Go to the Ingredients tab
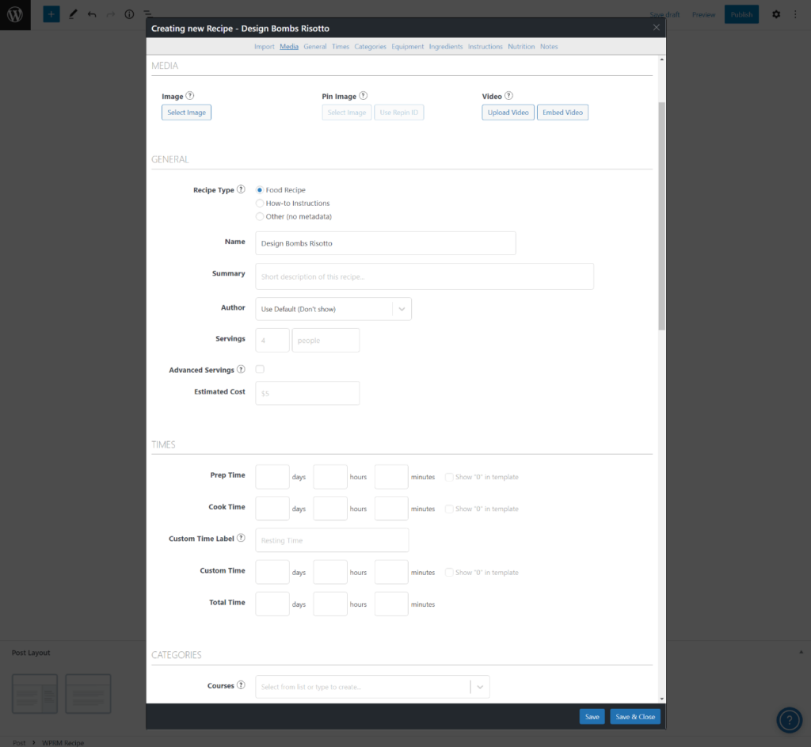Viewport: 811px width, 747px height. pyautogui.click(x=446, y=47)
